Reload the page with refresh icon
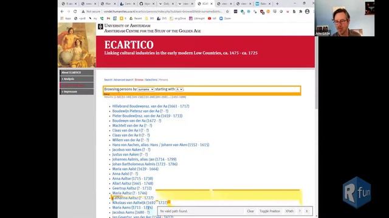The image size is (389, 218). [x=75, y=12]
